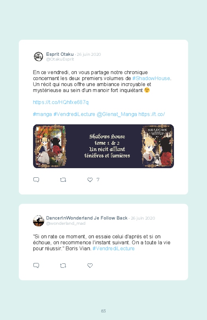This screenshot has height=320, width=207.
Task: Open the Shadows House tome 1 & 2 banner image
Action: [103, 146]
